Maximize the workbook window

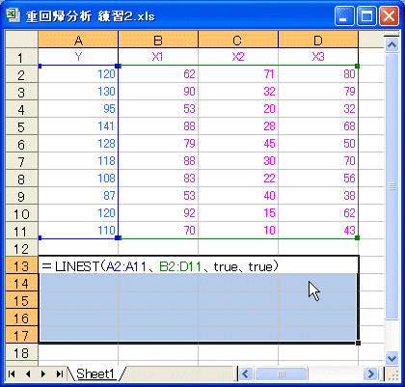click(x=366, y=15)
